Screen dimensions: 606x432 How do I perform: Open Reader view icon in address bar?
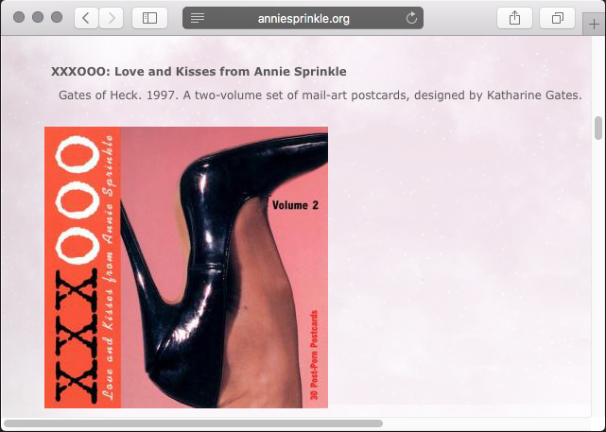point(198,18)
